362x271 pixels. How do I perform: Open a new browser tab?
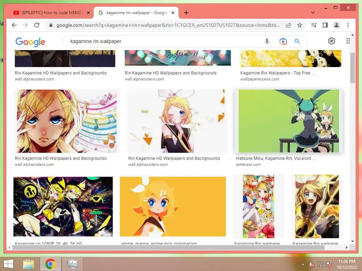pyautogui.click(x=186, y=13)
